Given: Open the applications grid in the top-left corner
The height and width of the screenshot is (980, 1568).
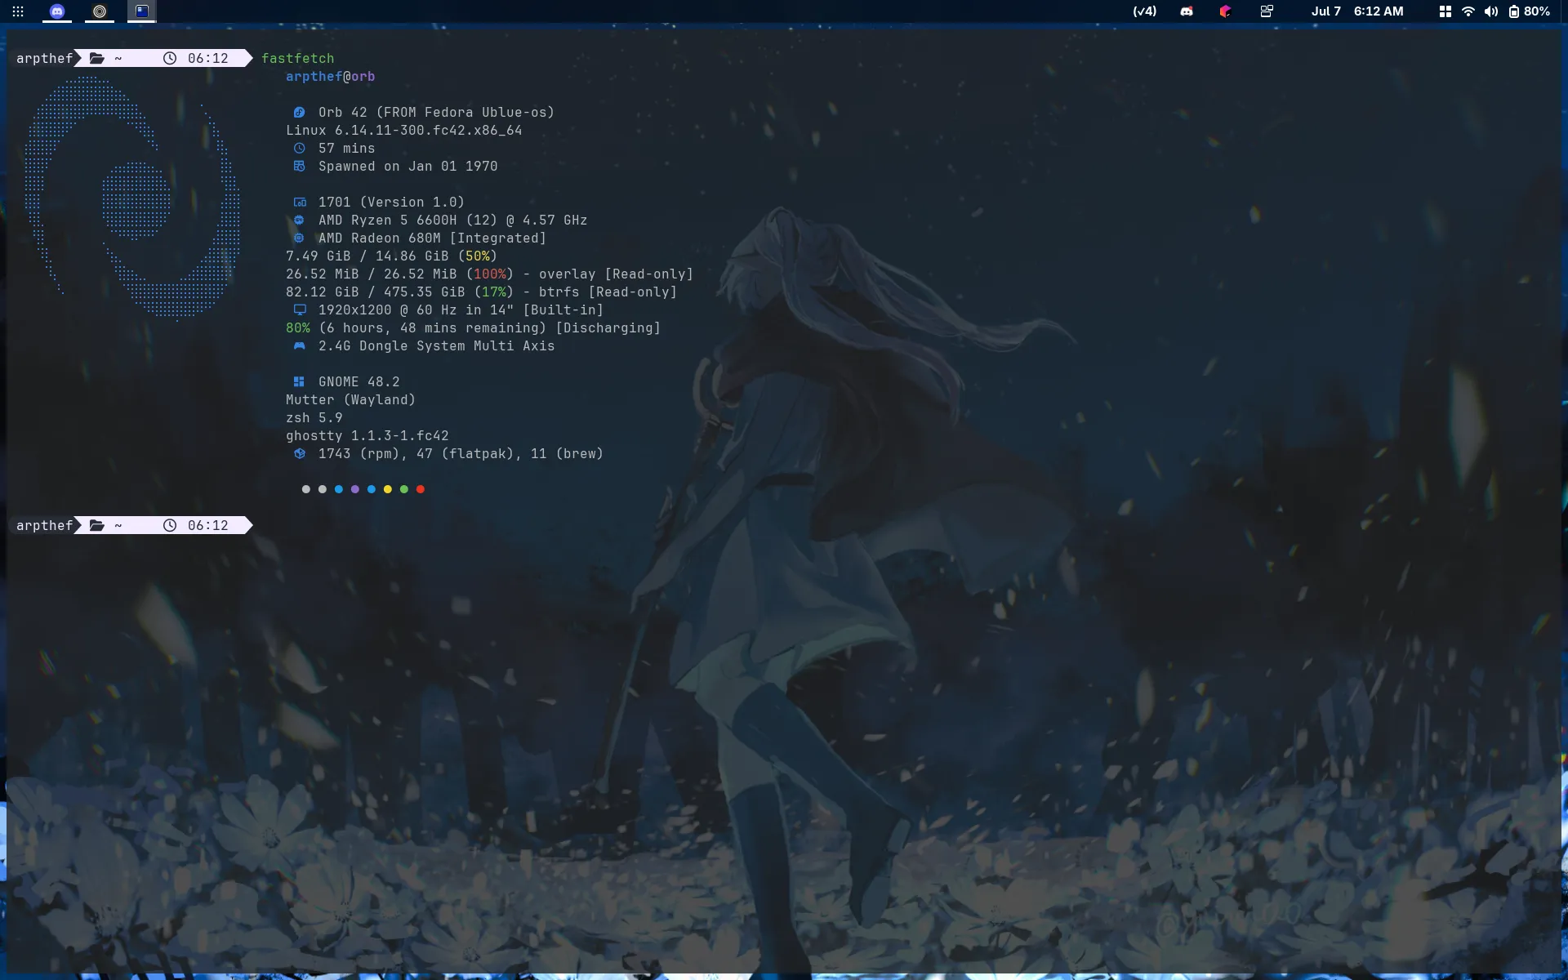Looking at the screenshot, I should point(18,11).
